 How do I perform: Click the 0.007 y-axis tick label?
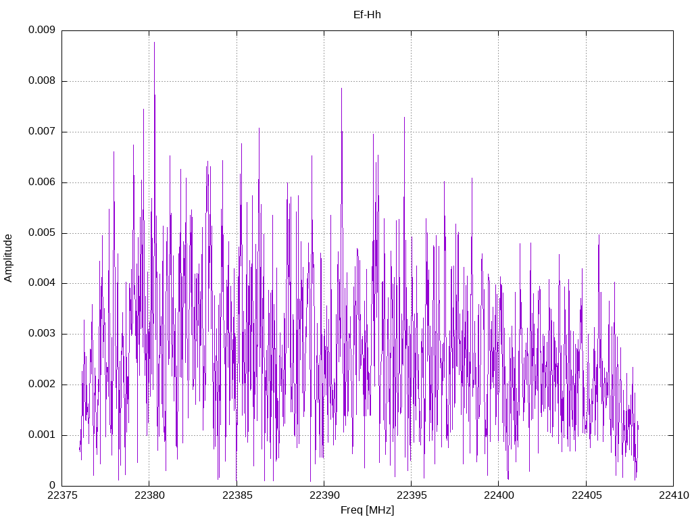coord(42,132)
